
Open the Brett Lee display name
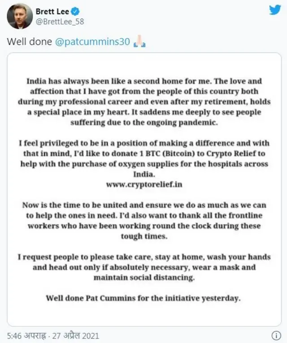tap(52, 11)
